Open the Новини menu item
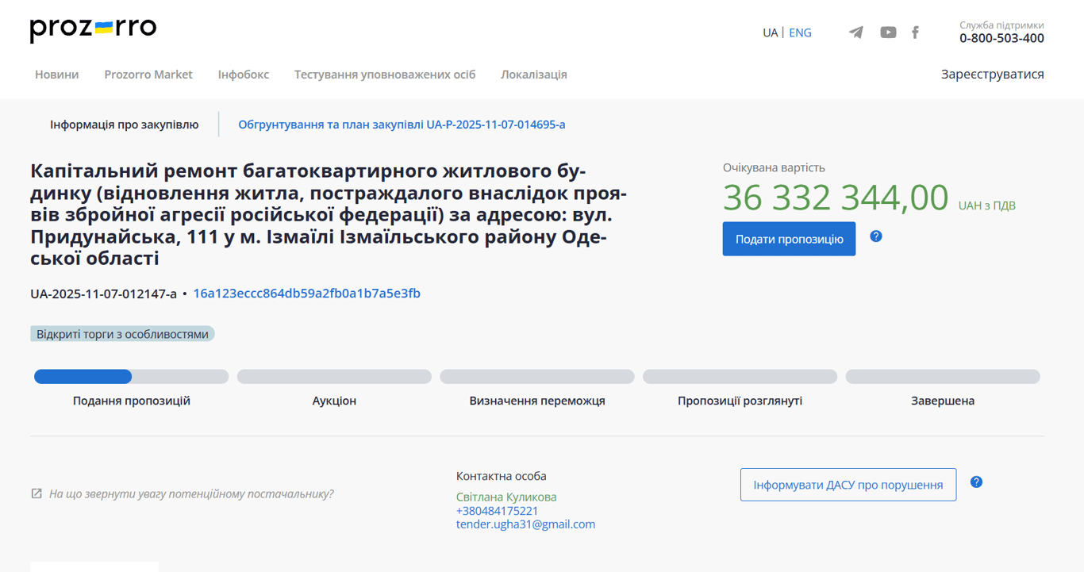 [56, 74]
